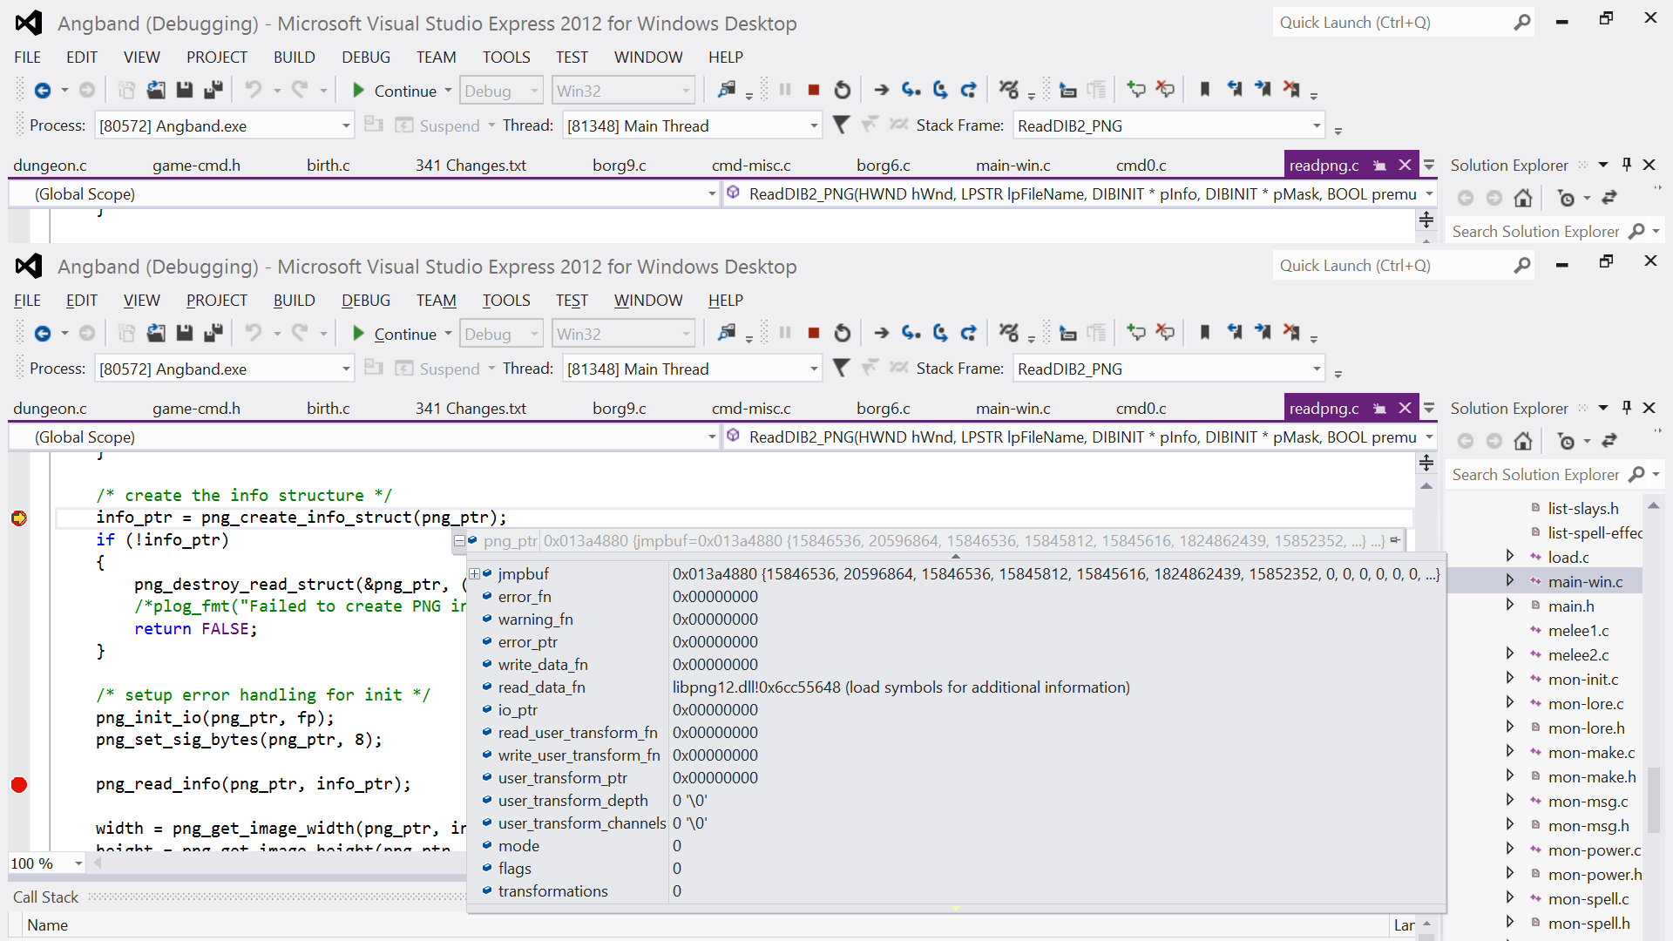Screen dimensions: 1673x941
Task: Click Solution Explorer vertical scrollbar thumb
Action: 1653,799
